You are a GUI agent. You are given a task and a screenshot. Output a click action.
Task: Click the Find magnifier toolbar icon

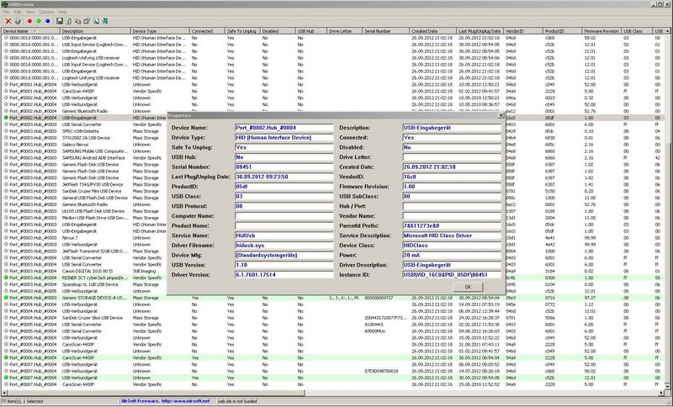[x=96, y=21]
